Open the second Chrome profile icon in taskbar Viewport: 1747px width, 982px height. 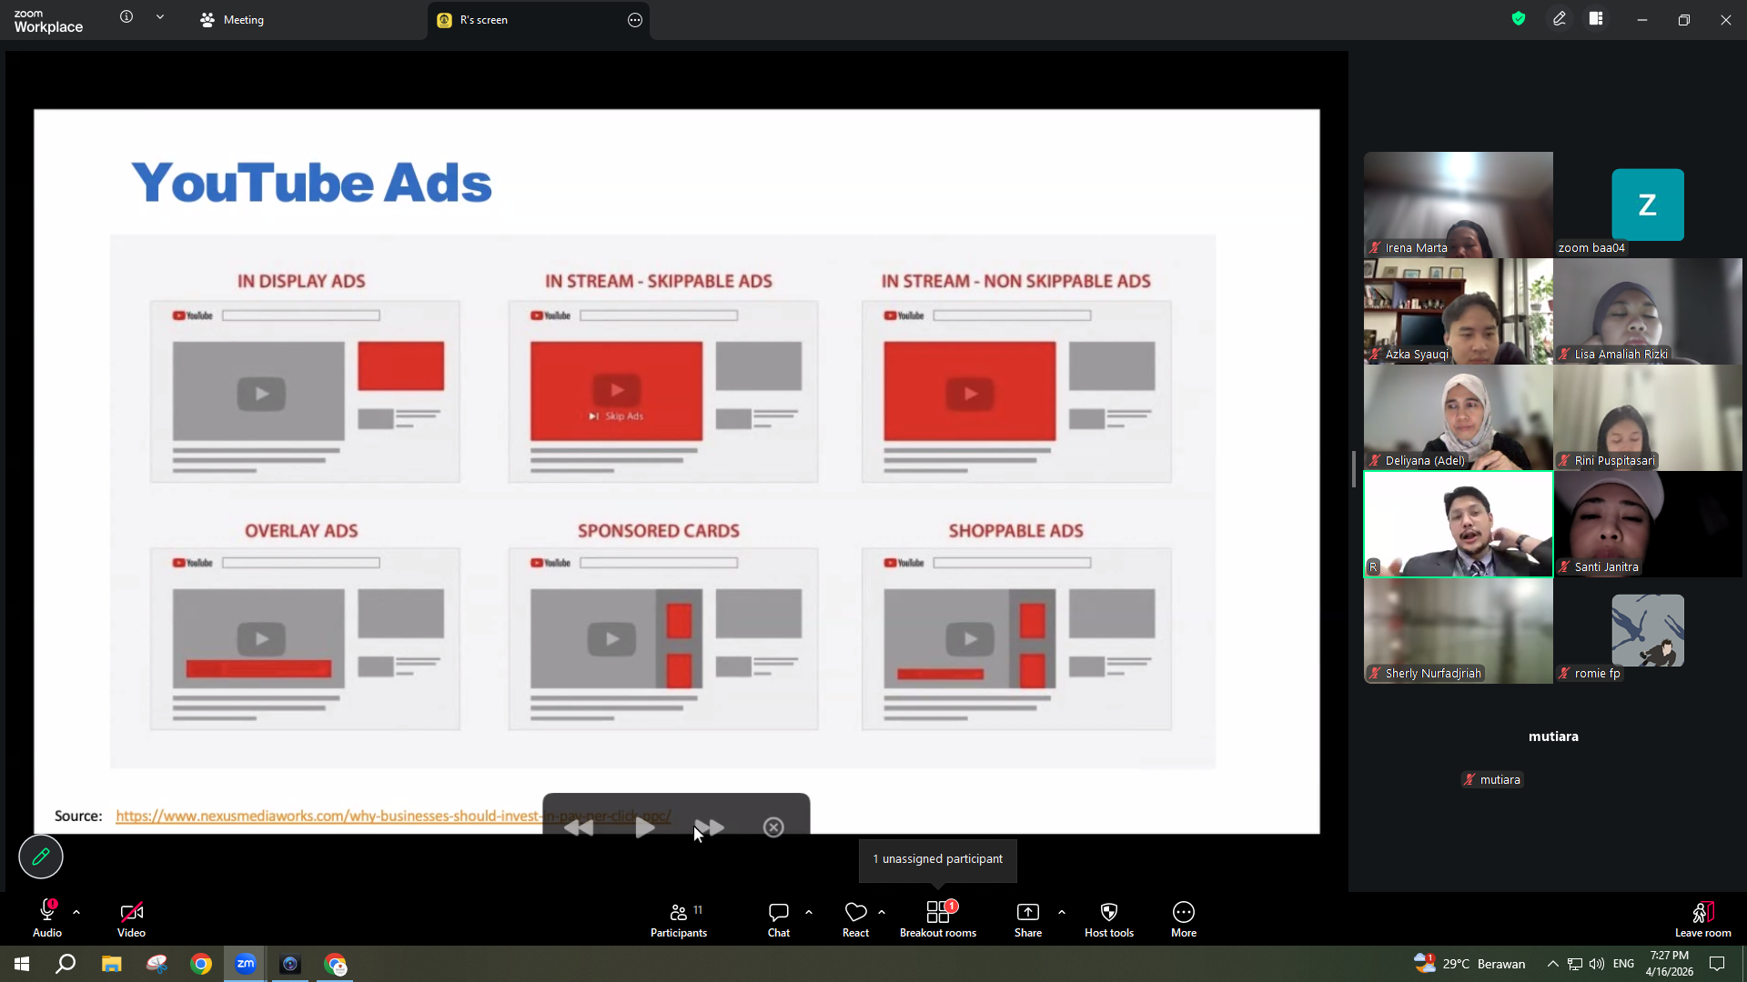pyautogui.click(x=336, y=964)
